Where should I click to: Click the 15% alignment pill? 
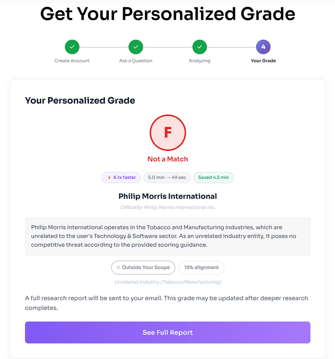[x=201, y=268]
